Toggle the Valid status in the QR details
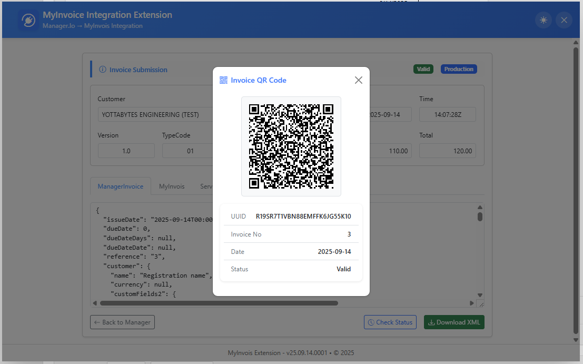The width and height of the screenshot is (583, 364). click(x=343, y=269)
